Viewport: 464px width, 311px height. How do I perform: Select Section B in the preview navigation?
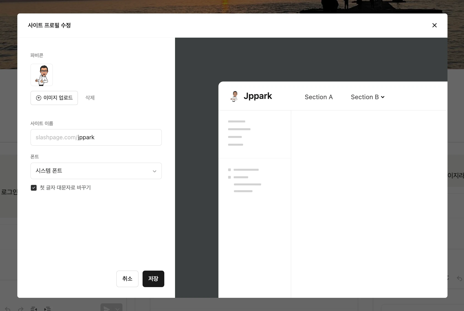pos(364,97)
